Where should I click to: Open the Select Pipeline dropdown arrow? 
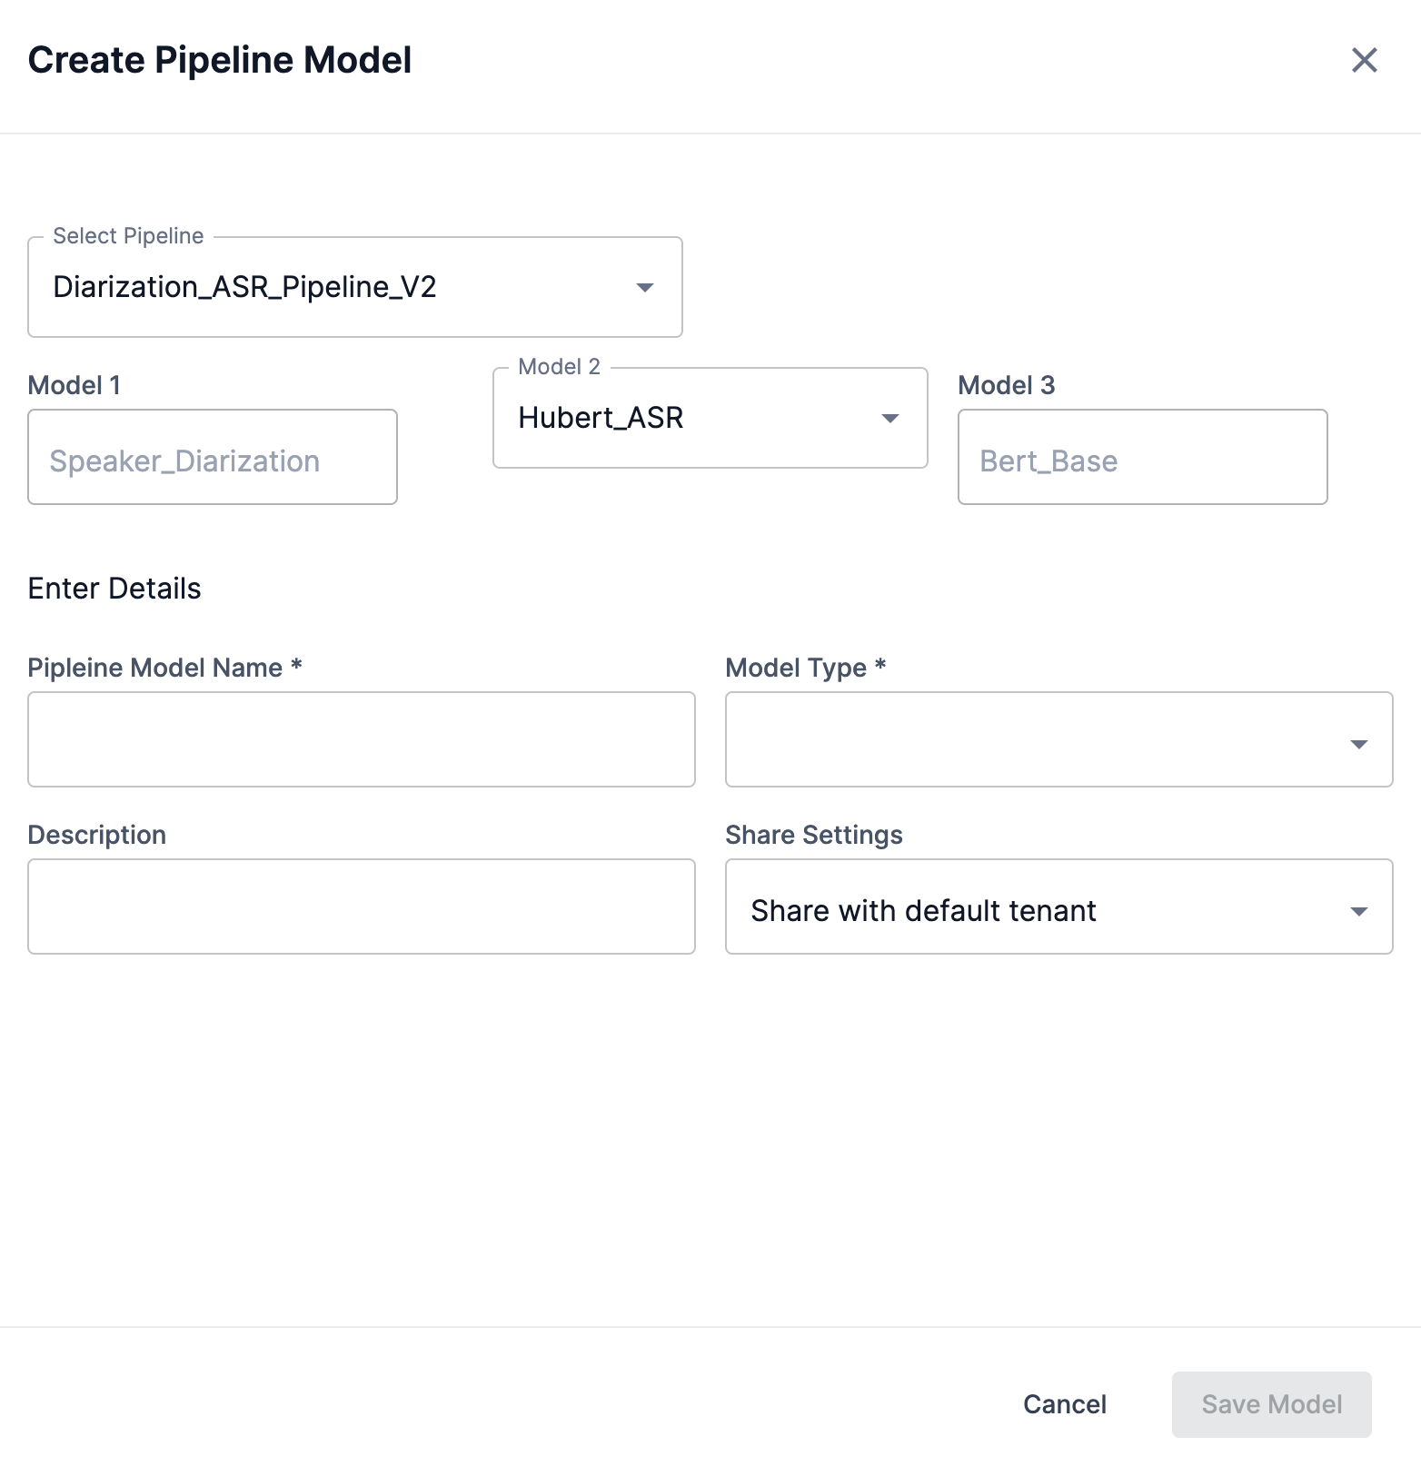(x=645, y=286)
